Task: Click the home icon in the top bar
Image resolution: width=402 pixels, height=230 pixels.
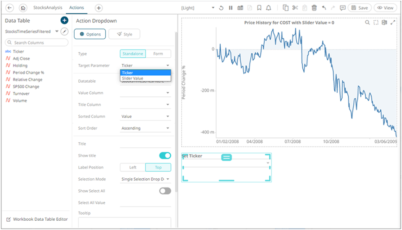Action: [24, 8]
